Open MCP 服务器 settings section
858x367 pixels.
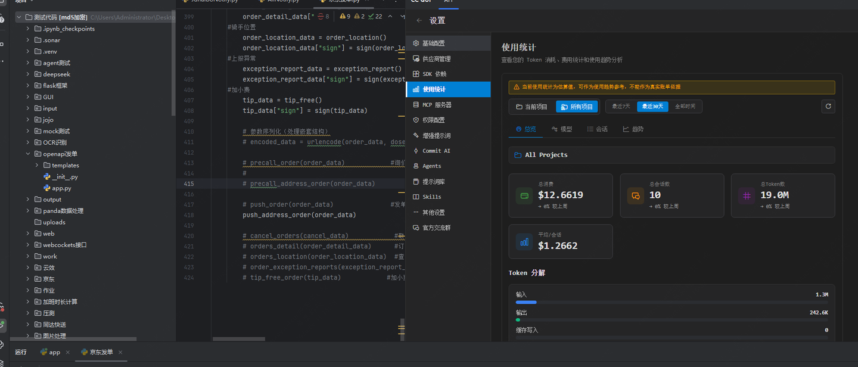[x=448, y=105]
